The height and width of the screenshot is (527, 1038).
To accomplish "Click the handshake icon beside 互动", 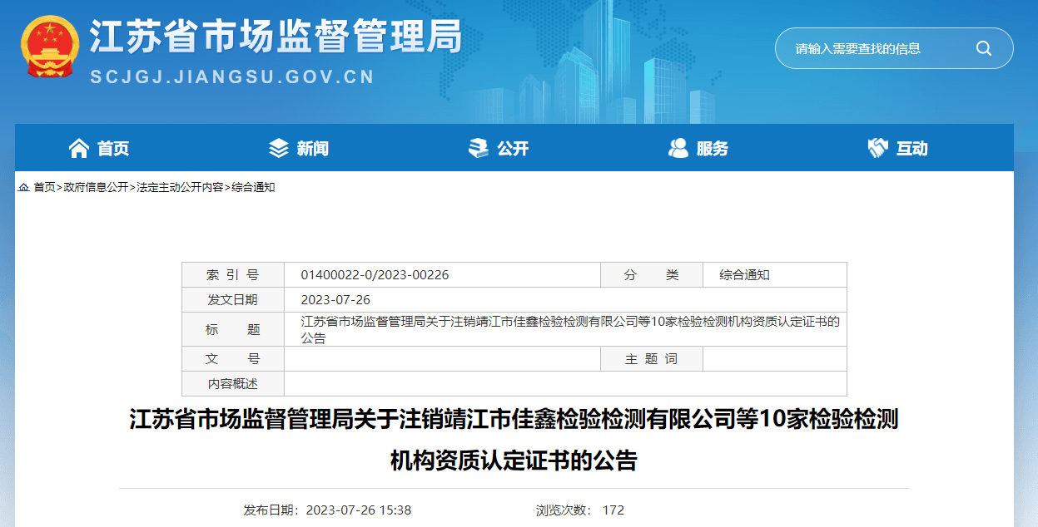I will [x=878, y=148].
